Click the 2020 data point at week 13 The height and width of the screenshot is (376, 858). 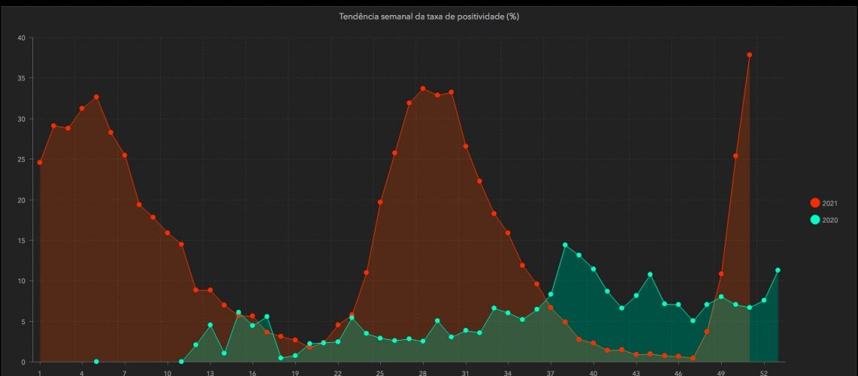(210, 325)
